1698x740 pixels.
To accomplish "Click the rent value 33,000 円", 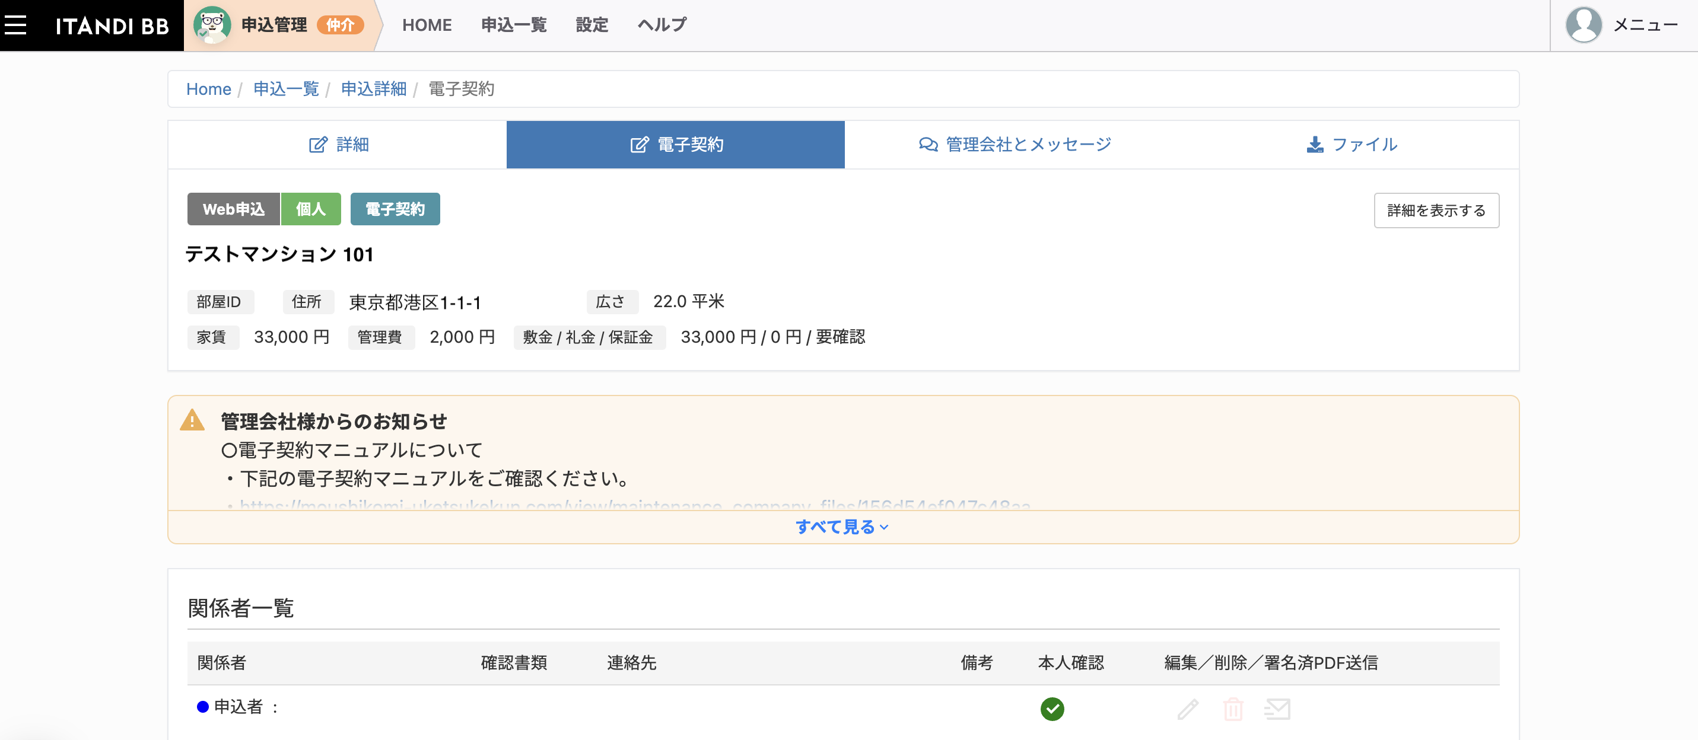I will tap(291, 337).
